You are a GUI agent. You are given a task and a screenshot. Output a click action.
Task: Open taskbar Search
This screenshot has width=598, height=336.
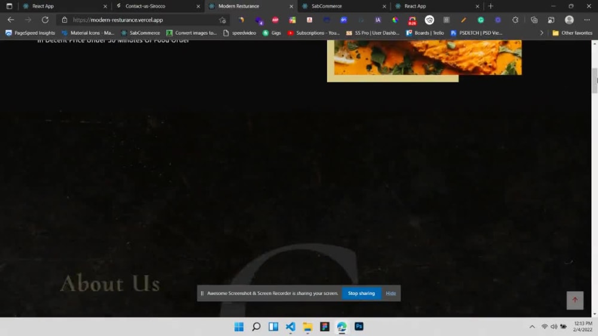[x=257, y=326]
